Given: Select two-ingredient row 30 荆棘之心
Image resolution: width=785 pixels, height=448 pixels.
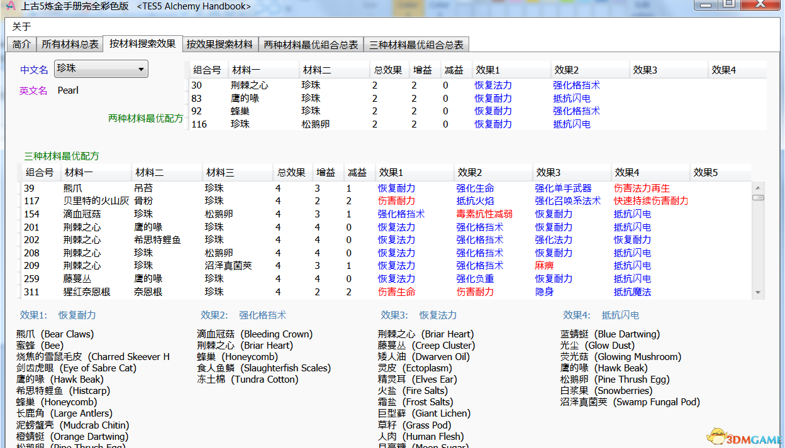Looking at the screenshot, I should [x=478, y=85].
